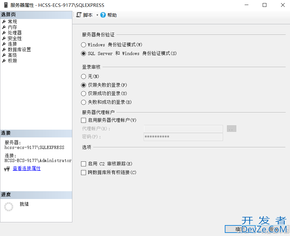The height and width of the screenshot is (236, 290).
Task: Select 仅限失败的登录 radio button
Action: 84,85
